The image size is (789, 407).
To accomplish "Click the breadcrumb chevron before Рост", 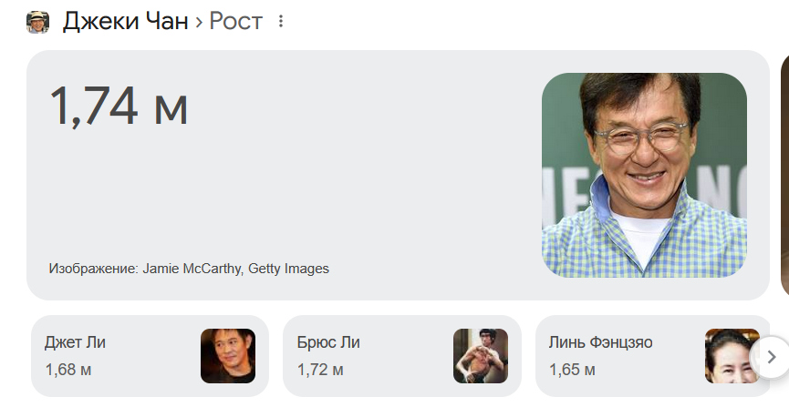I will click(x=198, y=22).
